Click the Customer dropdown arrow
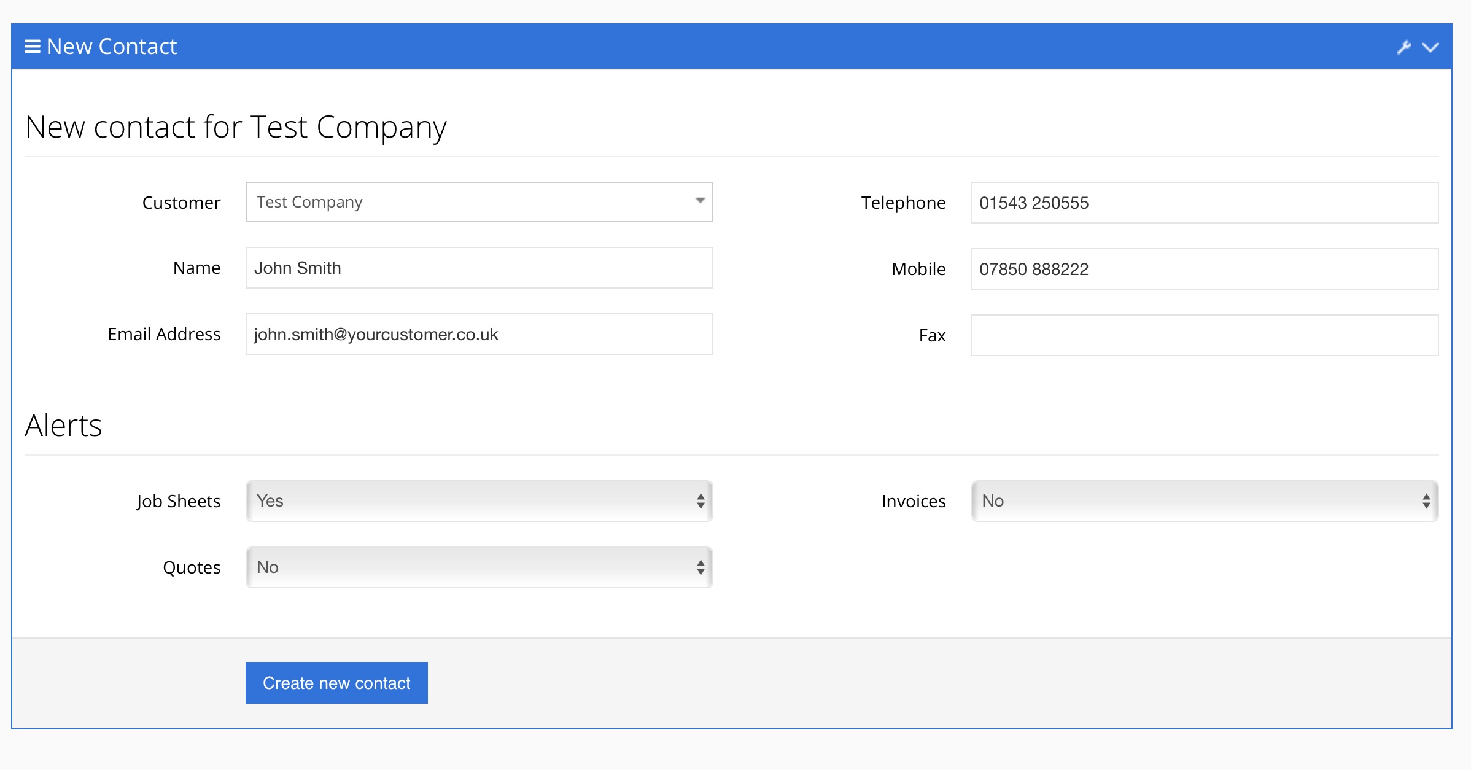The width and height of the screenshot is (1471, 770). pyautogui.click(x=699, y=201)
